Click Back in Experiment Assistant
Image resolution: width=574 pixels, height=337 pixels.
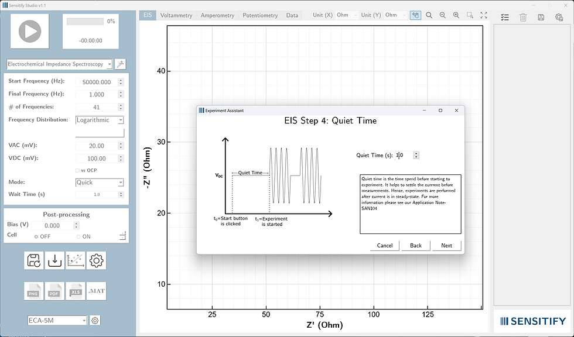pyautogui.click(x=415, y=246)
